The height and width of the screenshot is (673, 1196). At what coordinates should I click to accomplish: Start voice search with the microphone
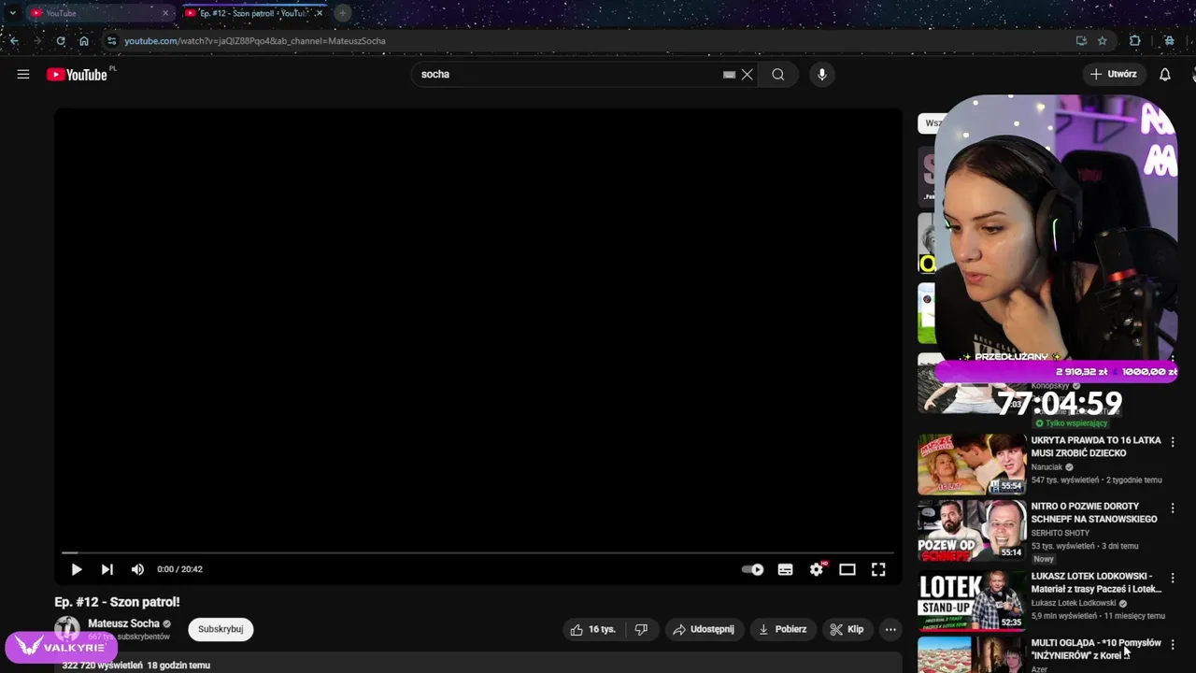821,75
